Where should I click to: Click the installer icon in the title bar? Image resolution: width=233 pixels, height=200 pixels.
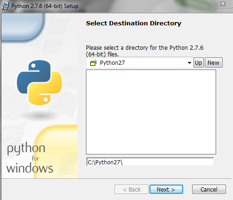tap(5, 6)
